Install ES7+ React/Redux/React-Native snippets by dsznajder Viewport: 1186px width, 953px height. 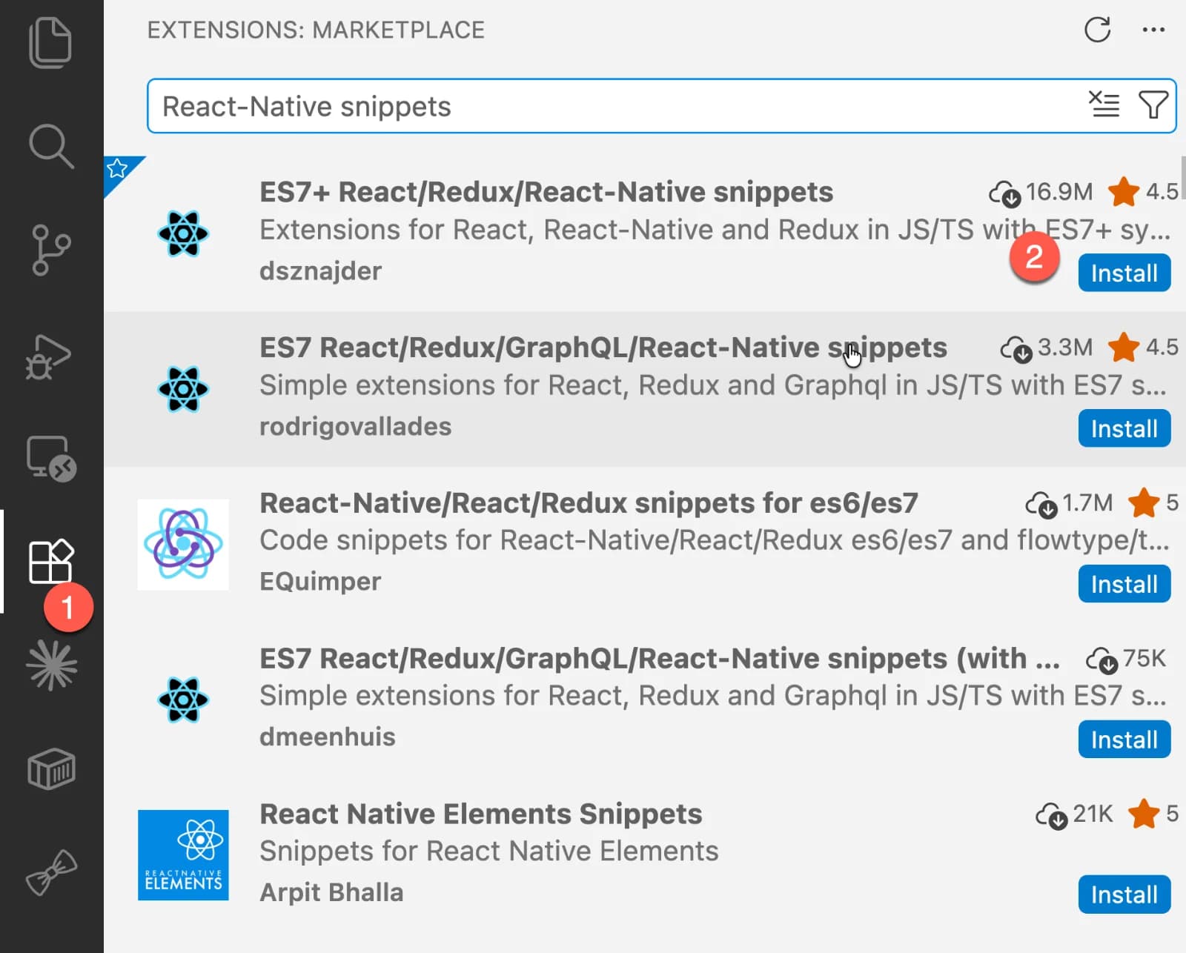pos(1124,273)
